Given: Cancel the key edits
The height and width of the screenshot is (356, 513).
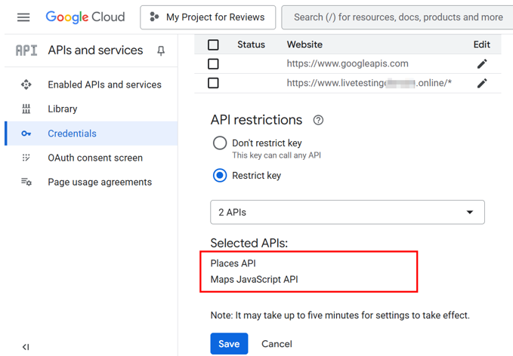Looking at the screenshot, I should click(x=277, y=344).
